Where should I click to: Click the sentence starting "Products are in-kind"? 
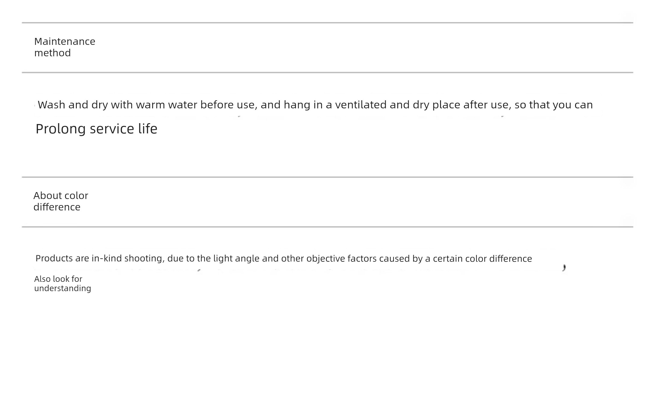(x=284, y=259)
